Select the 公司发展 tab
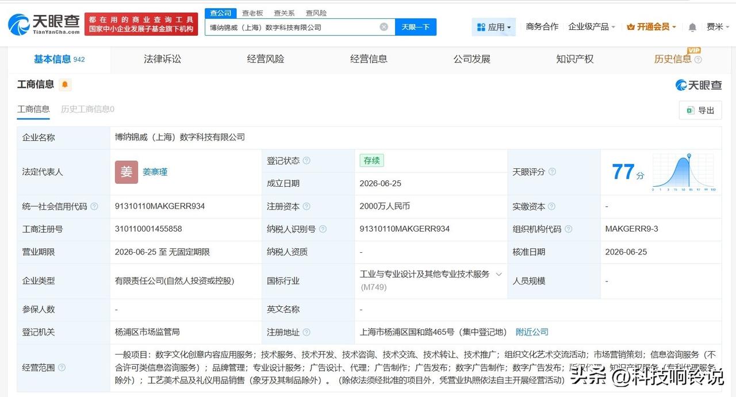The width and height of the screenshot is (736, 397). 472,59
